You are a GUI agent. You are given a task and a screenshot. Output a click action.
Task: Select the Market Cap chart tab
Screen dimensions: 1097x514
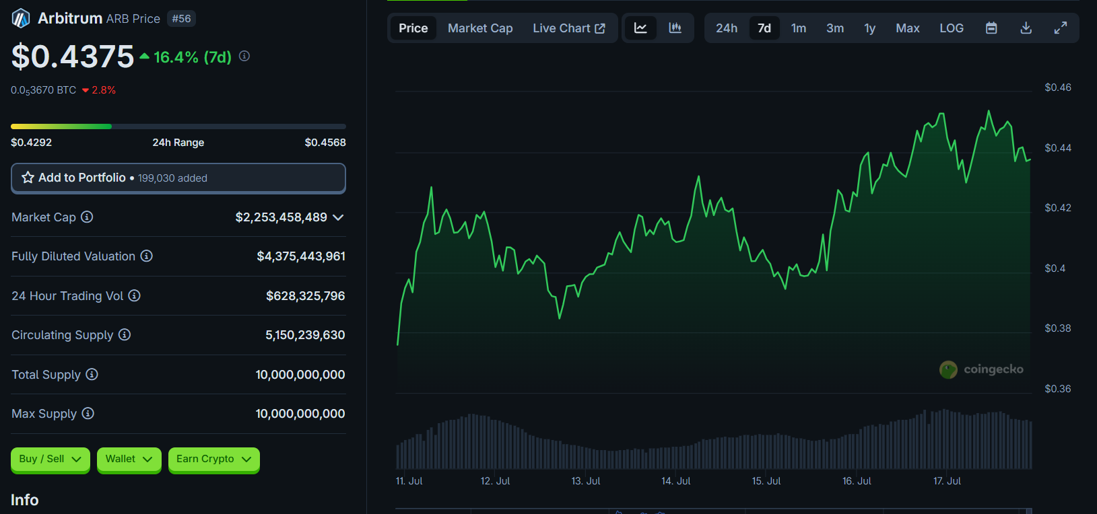[x=480, y=28]
